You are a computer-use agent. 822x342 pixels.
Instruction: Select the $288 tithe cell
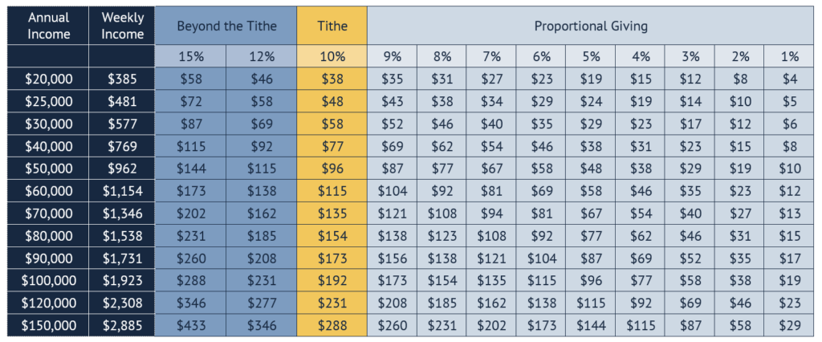[x=332, y=327]
